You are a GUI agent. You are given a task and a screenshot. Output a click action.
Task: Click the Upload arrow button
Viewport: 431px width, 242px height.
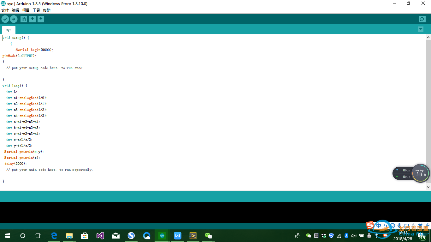pyautogui.click(x=14, y=19)
